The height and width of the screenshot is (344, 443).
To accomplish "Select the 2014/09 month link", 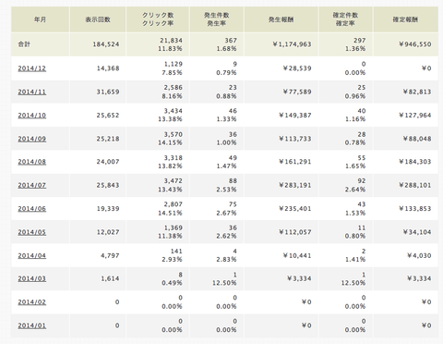I will tap(32, 139).
